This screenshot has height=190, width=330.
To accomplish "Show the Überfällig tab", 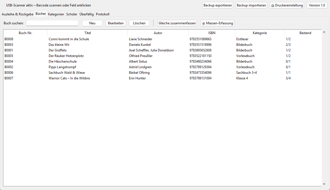I will coord(86,14).
